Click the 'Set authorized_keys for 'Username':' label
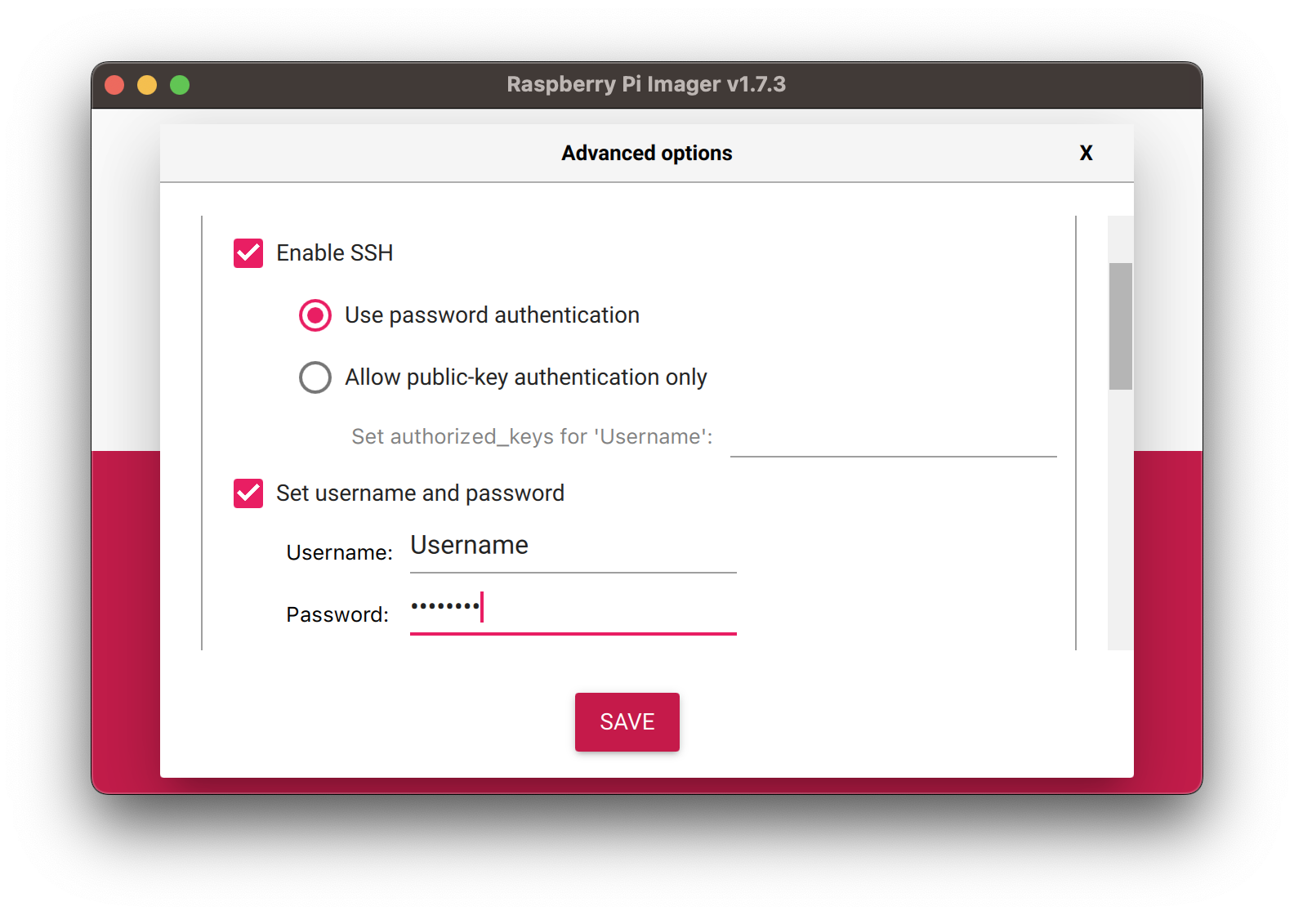The width and height of the screenshot is (1294, 915). 532,437
